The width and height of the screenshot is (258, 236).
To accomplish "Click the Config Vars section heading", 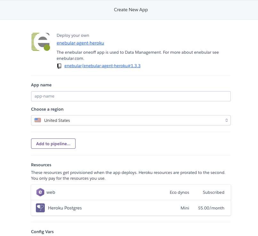I will coord(42,232).
